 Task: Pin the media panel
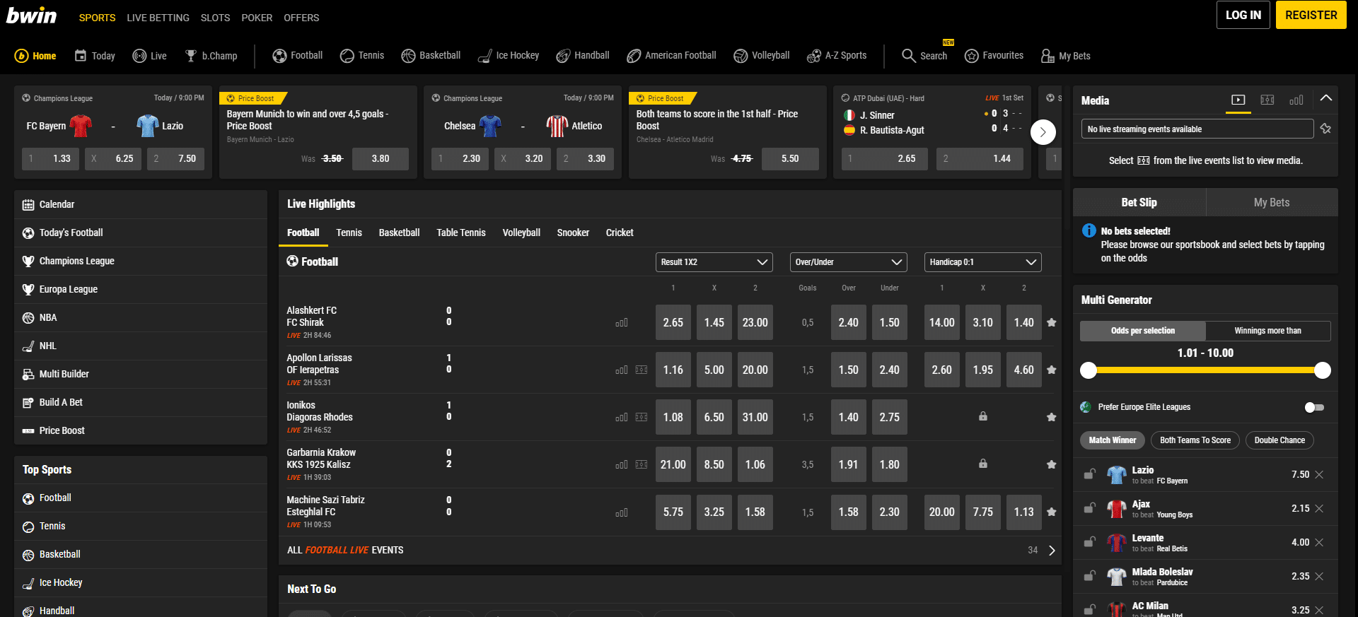coord(1325,129)
